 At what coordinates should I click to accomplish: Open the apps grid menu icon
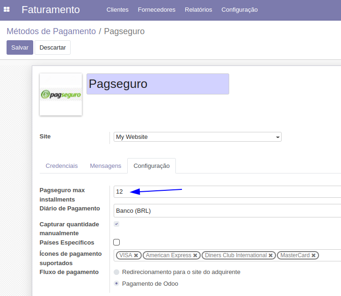7,9
